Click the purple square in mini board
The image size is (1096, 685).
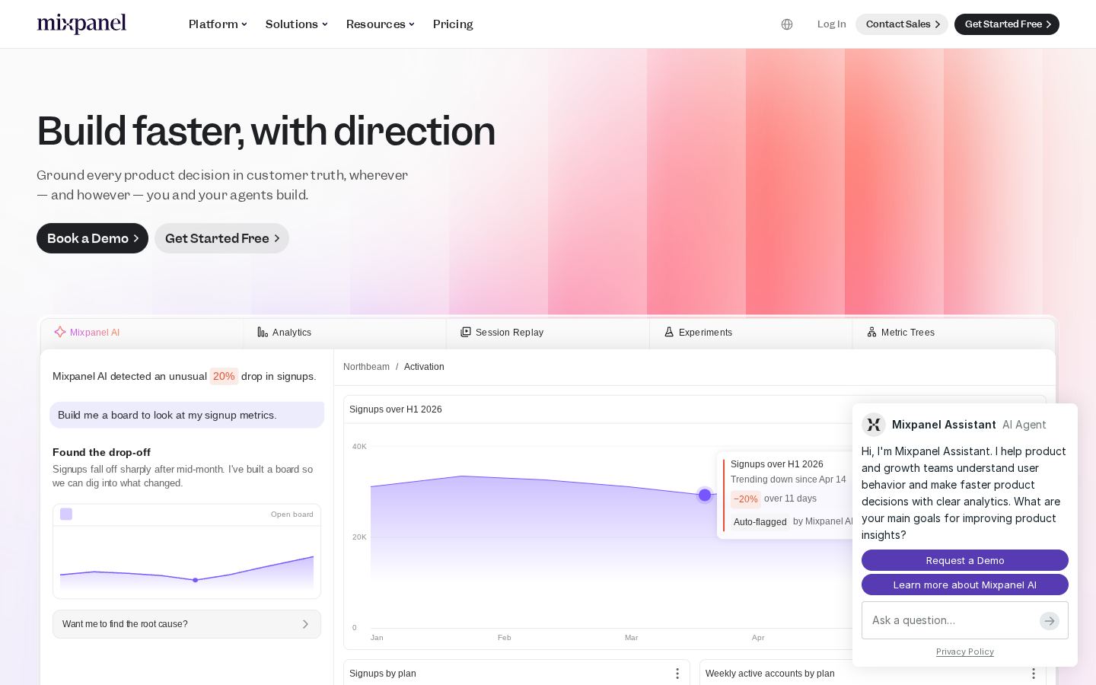click(66, 515)
